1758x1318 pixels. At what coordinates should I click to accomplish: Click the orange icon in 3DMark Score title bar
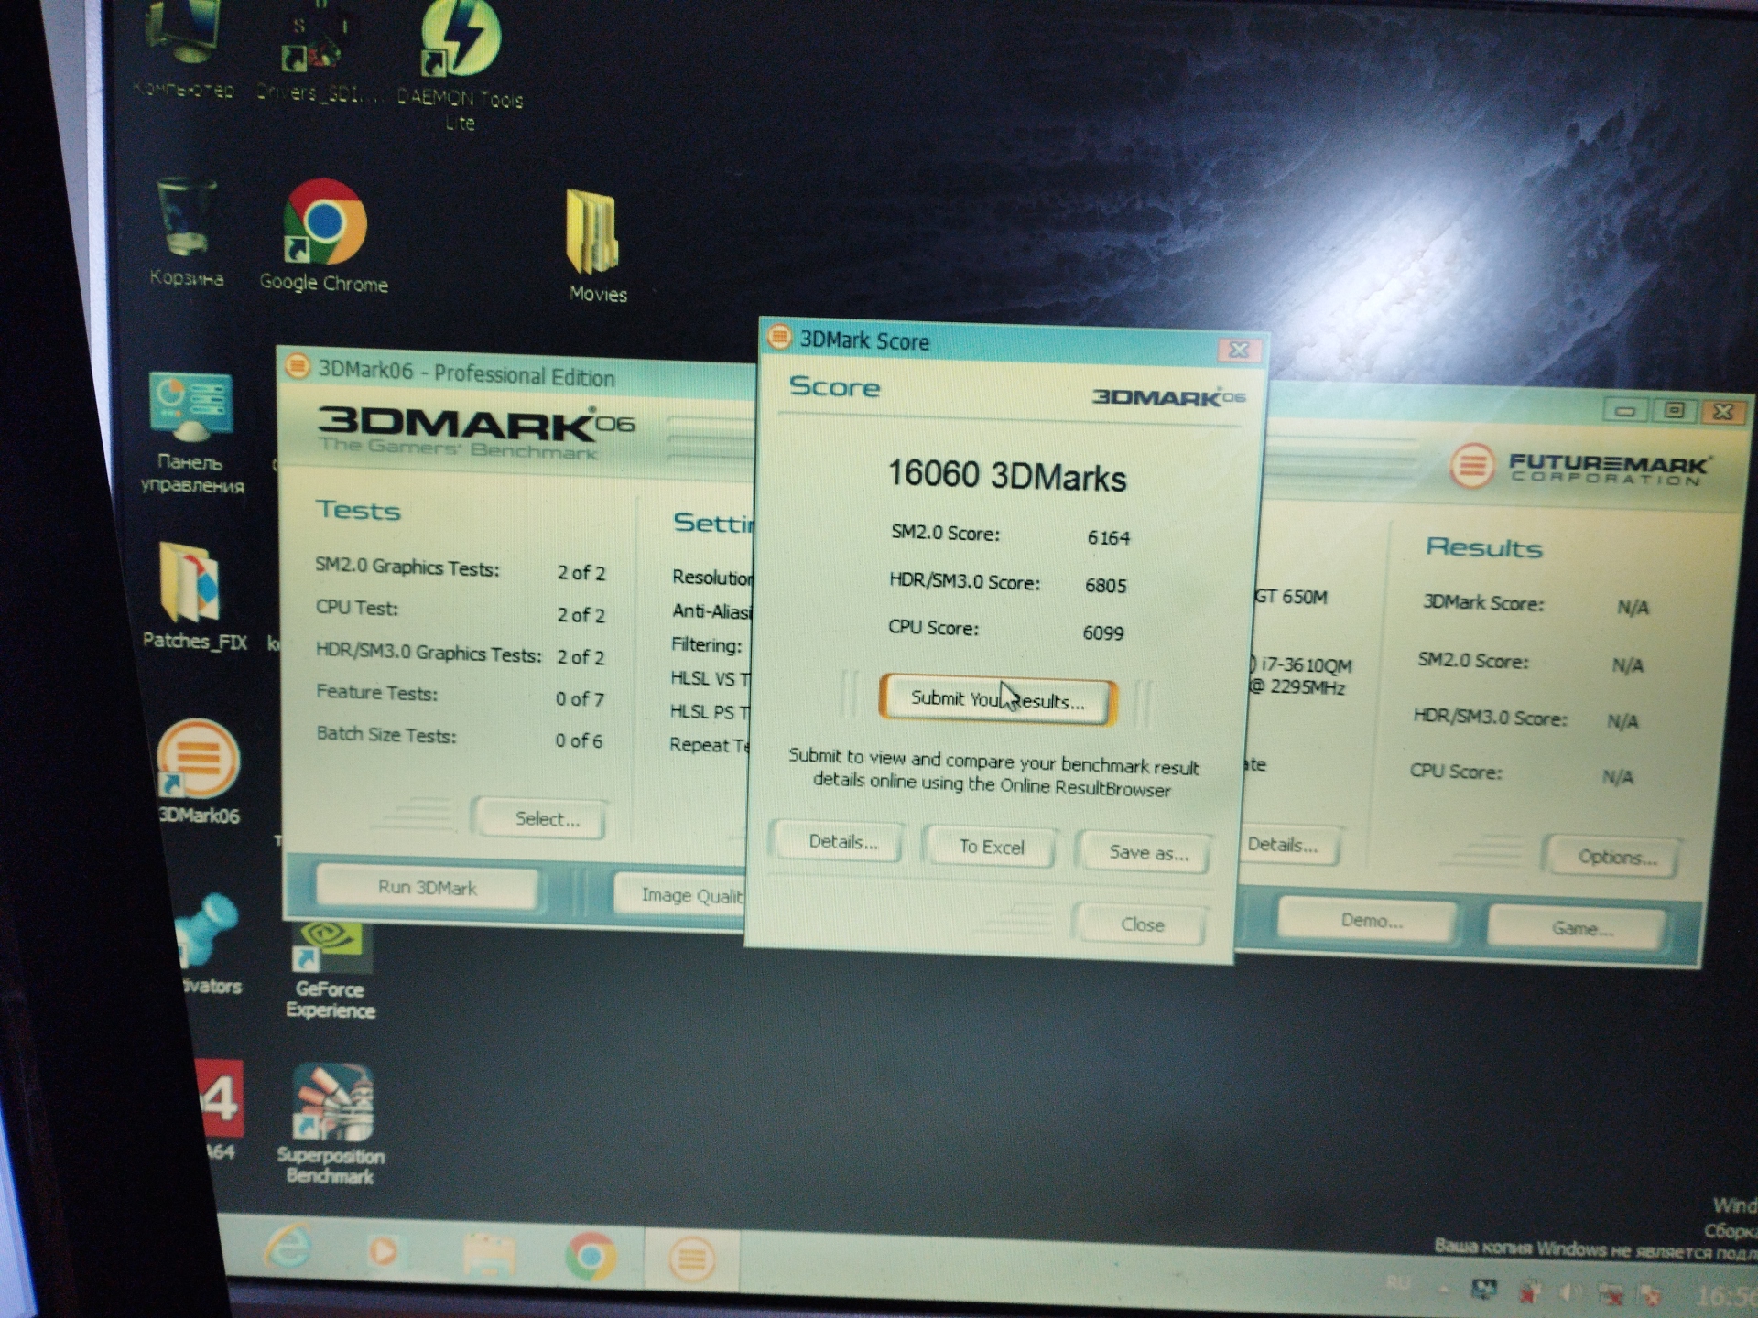point(778,337)
